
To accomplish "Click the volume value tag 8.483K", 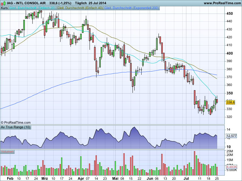I will (x=231, y=167).
